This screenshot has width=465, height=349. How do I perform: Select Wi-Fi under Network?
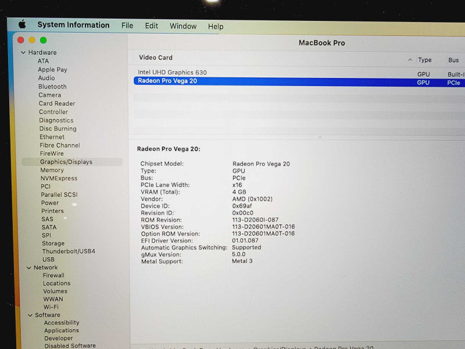tap(51, 307)
